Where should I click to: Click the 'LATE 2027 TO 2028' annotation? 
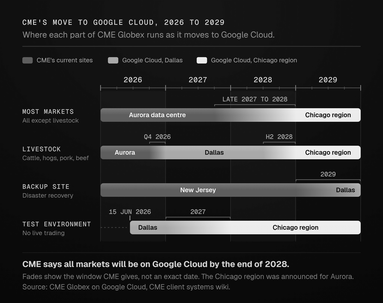(x=255, y=99)
